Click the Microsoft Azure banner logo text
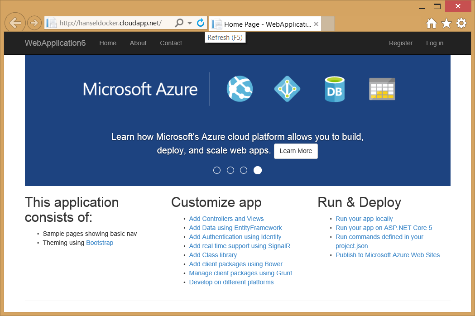This screenshot has width=475, height=316. pos(140,89)
